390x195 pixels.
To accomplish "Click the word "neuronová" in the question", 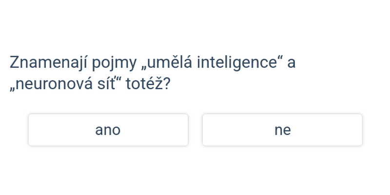I will 55,84.
